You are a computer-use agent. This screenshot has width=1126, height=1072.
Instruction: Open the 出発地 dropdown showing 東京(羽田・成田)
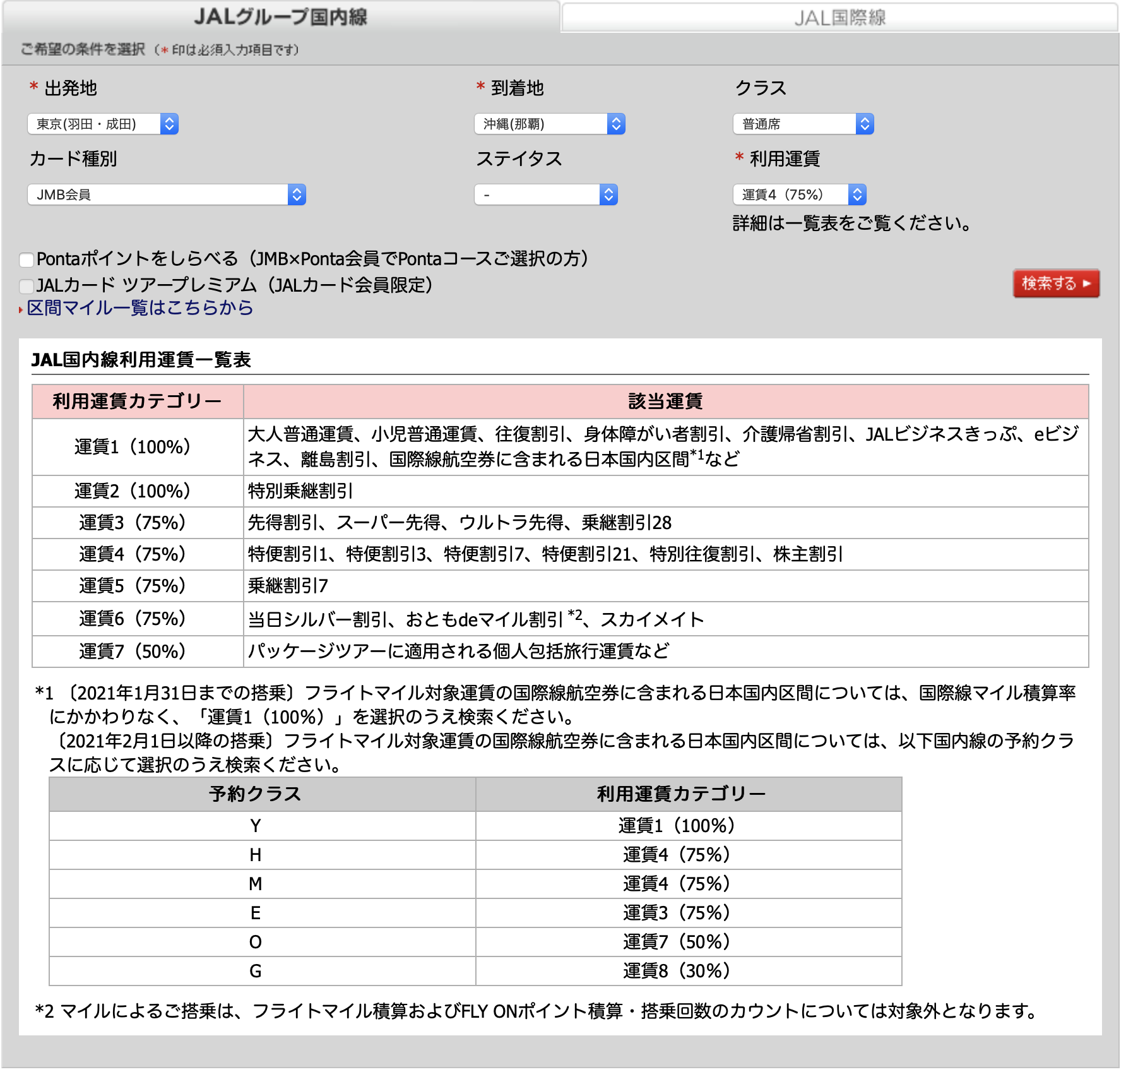(x=103, y=124)
